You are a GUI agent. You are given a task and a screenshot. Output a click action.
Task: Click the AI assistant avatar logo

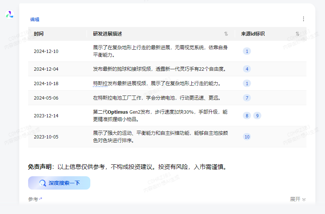tap(9, 14)
